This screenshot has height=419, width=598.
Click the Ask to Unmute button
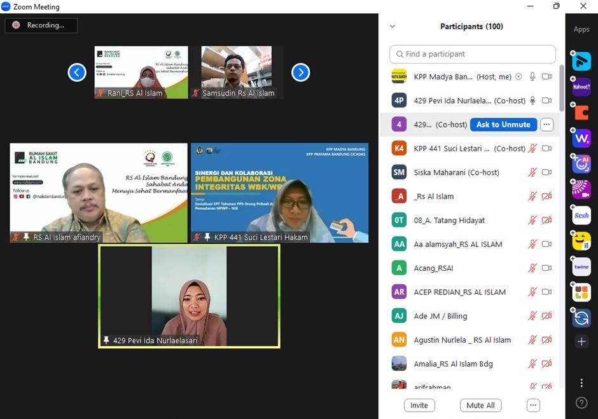pyautogui.click(x=503, y=125)
